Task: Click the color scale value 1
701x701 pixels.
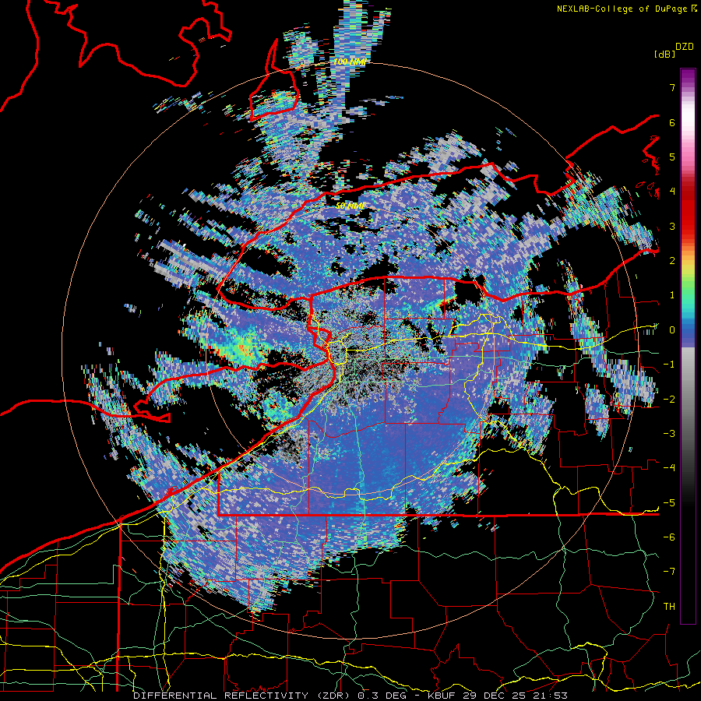Action: pos(672,295)
